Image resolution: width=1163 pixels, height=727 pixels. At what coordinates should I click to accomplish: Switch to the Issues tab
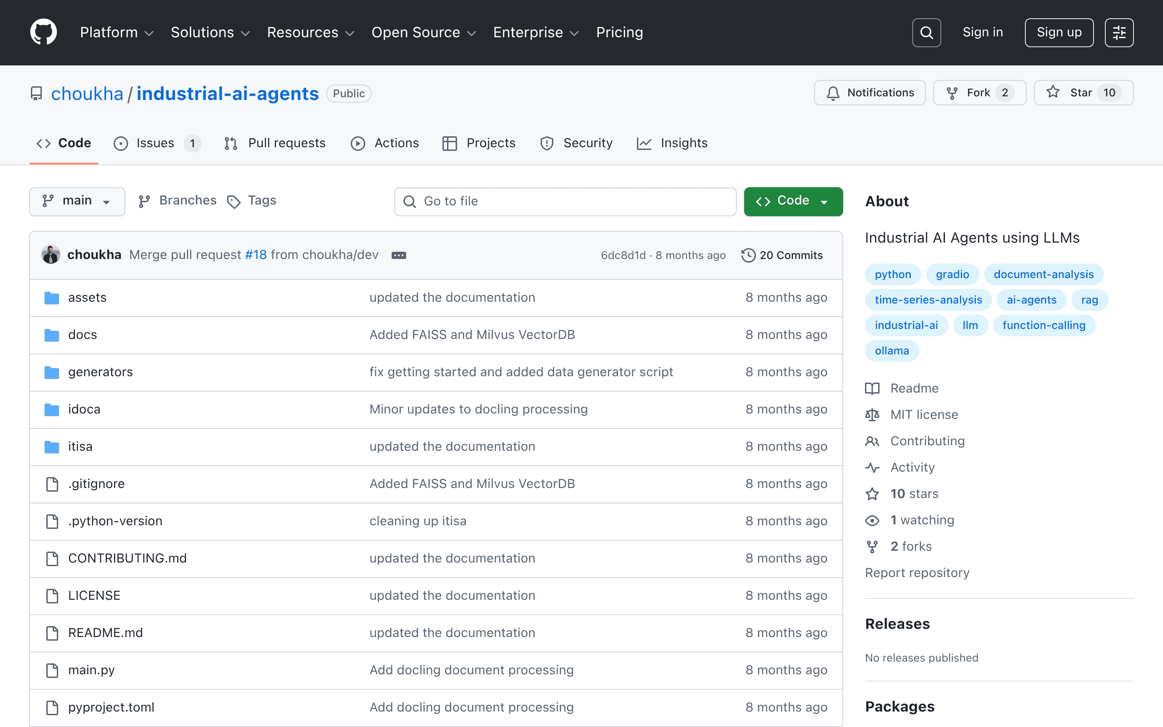click(157, 143)
